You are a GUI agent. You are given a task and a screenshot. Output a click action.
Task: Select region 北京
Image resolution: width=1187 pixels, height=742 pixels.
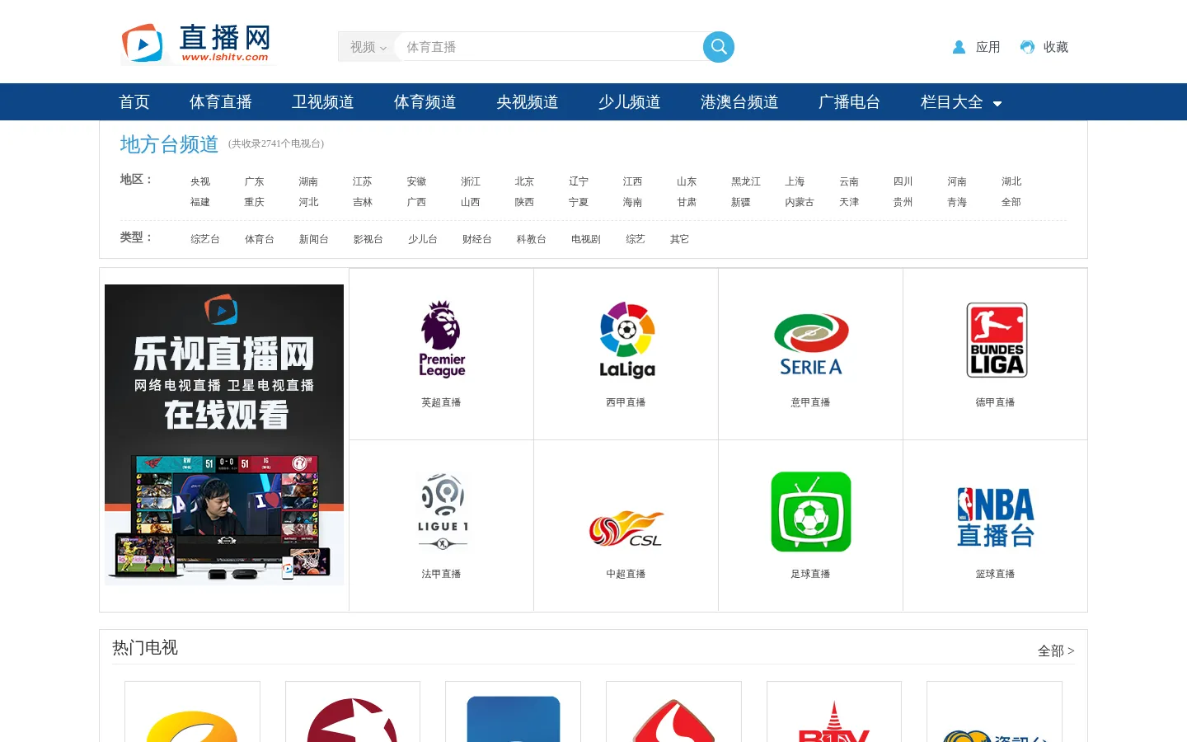click(524, 181)
